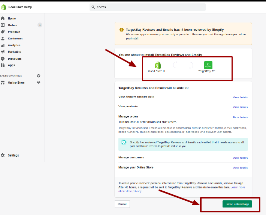Click the green TargetBay app icon
The width and height of the screenshot is (266, 215).
[x=208, y=65]
